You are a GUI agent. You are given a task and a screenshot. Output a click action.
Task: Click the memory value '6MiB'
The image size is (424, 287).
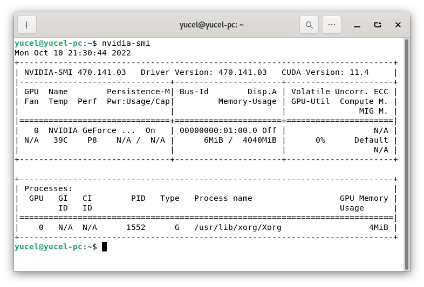[x=214, y=141]
